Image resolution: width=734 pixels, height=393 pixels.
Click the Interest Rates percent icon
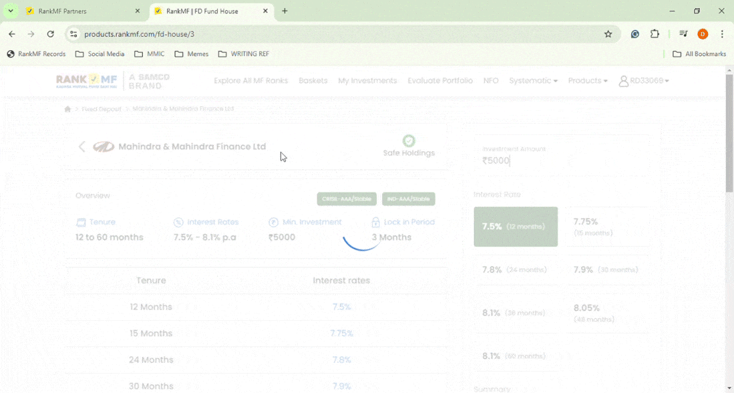pos(178,222)
